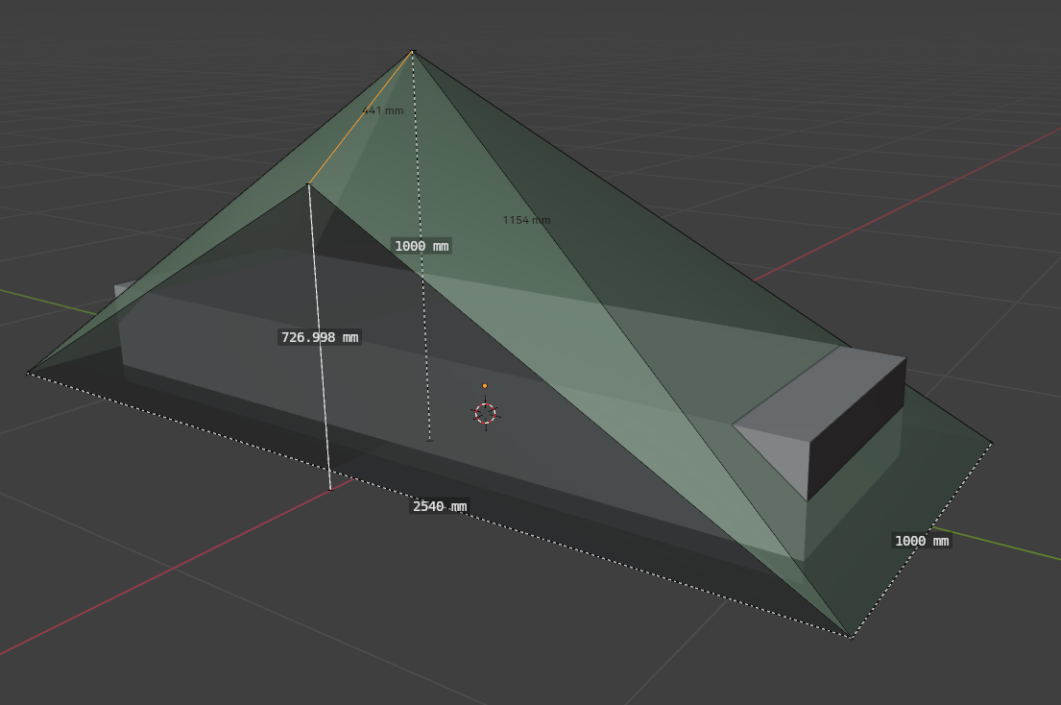
Task: Select the orange object origin dot
Action: [485, 386]
